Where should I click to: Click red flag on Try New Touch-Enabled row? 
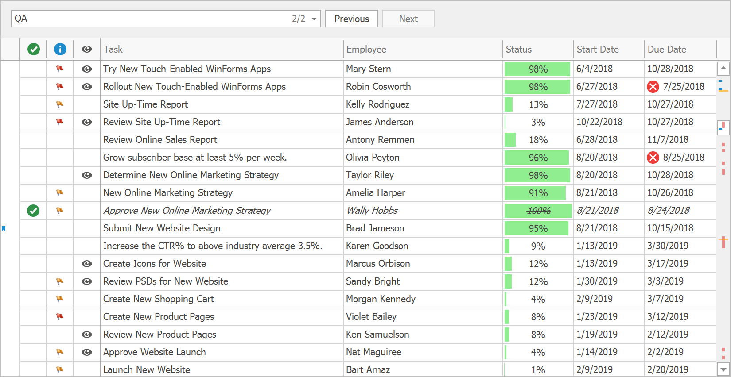pyautogui.click(x=60, y=69)
